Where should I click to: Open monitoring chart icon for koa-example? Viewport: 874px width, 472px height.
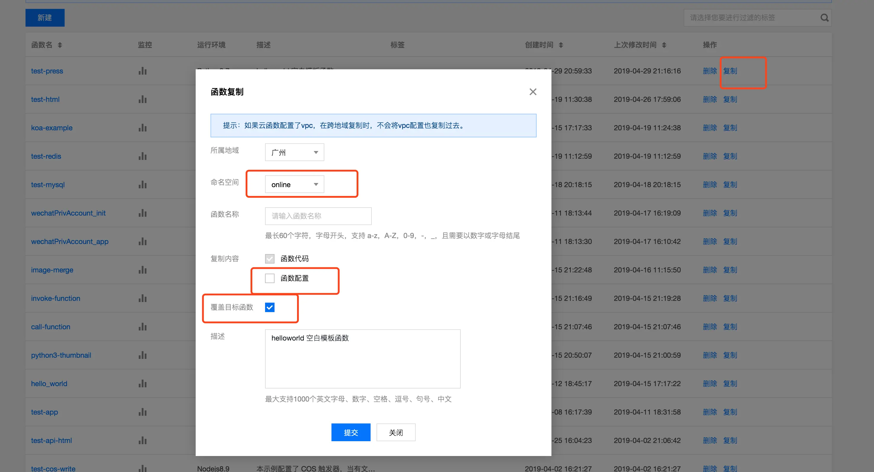pyautogui.click(x=143, y=128)
